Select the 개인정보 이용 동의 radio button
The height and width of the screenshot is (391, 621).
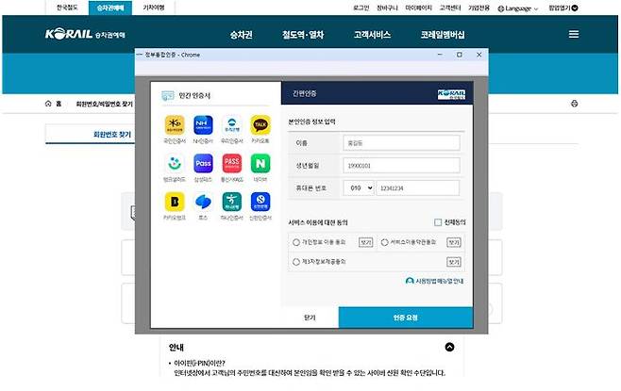tap(295, 242)
